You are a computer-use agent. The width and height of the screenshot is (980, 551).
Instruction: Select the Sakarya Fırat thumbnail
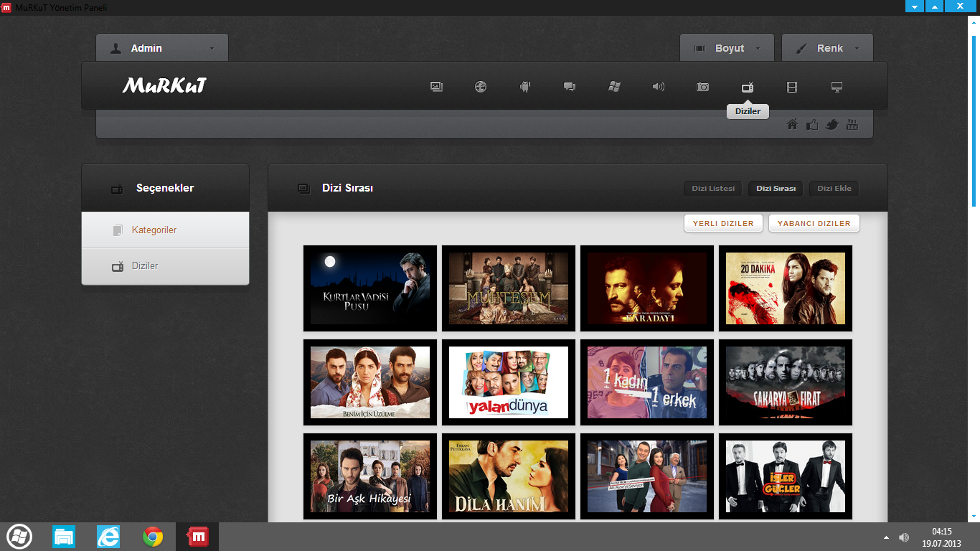[x=786, y=382]
